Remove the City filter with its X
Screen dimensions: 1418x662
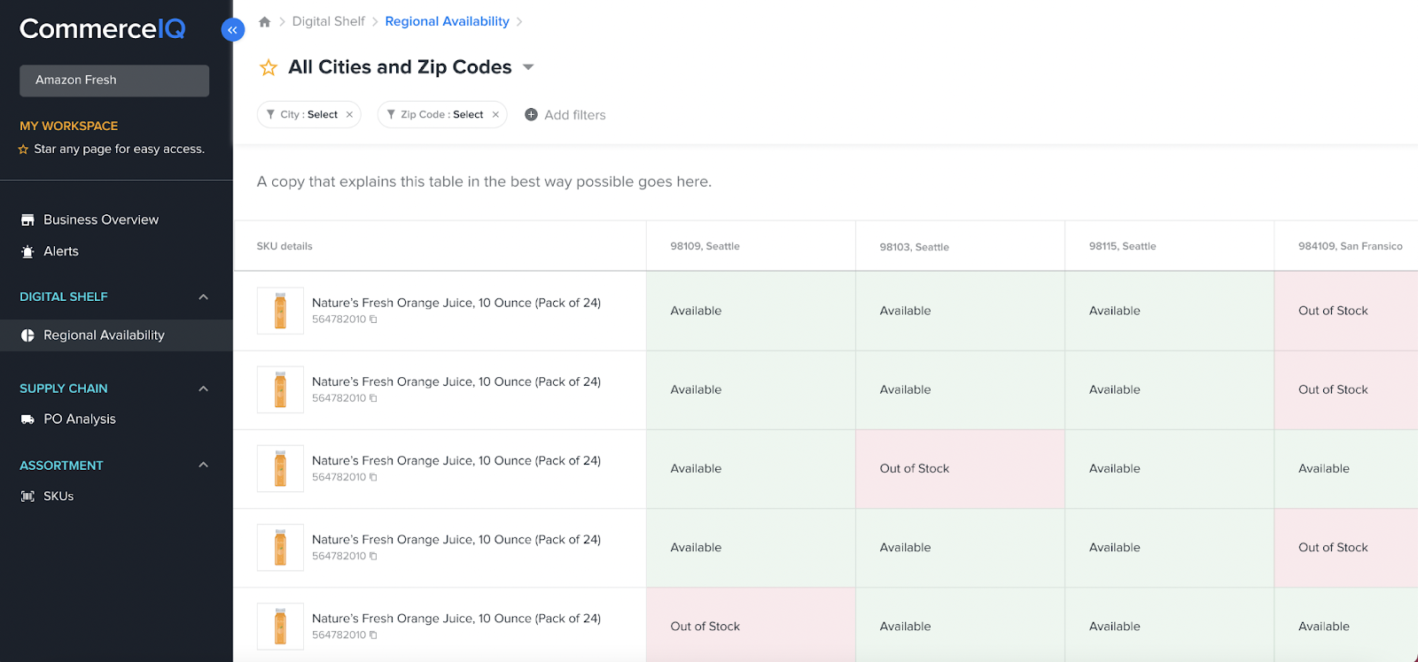(x=350, y=115)
